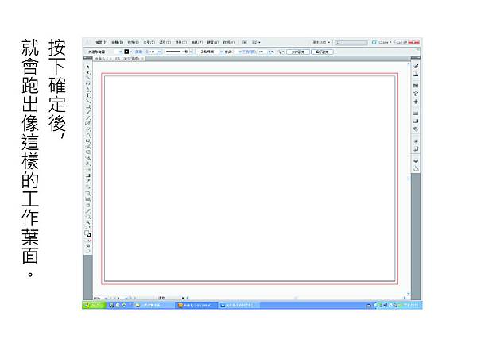477x339 pixels.
Task: Click the 不透明度 link in the control bar
Action: [x=248, y=52]
